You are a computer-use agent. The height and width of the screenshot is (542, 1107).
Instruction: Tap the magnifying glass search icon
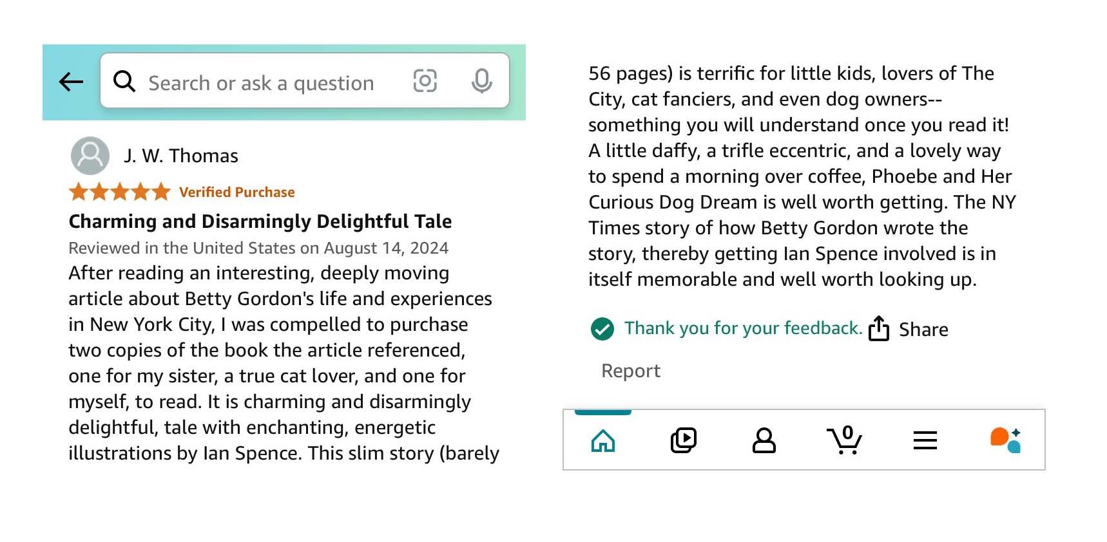125,82
